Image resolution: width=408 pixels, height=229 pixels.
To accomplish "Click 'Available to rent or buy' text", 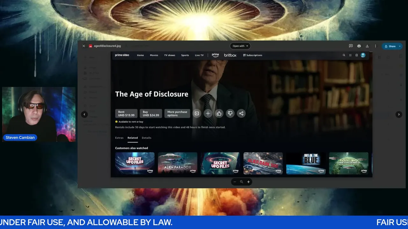I will (x=131, y=122).
